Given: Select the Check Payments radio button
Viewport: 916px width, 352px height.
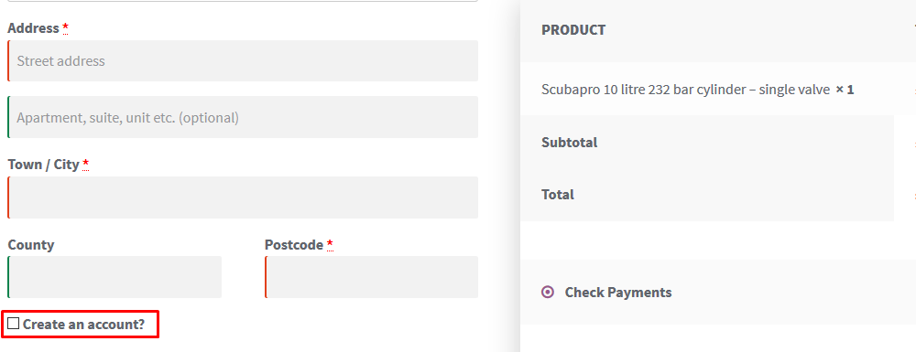Looking at the screenshot, I should point(548,292).
